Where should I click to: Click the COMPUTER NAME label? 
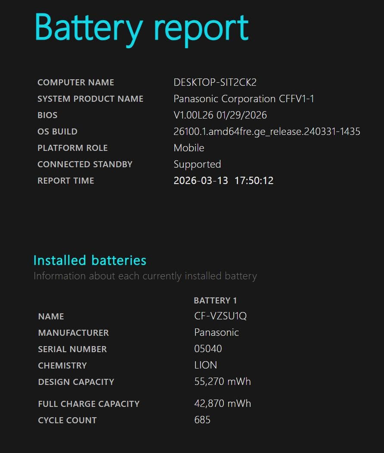click(x=76, y=82)
